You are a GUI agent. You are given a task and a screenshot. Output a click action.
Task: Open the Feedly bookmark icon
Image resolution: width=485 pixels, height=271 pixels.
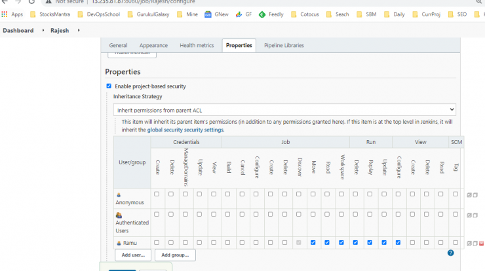(262, 14)
